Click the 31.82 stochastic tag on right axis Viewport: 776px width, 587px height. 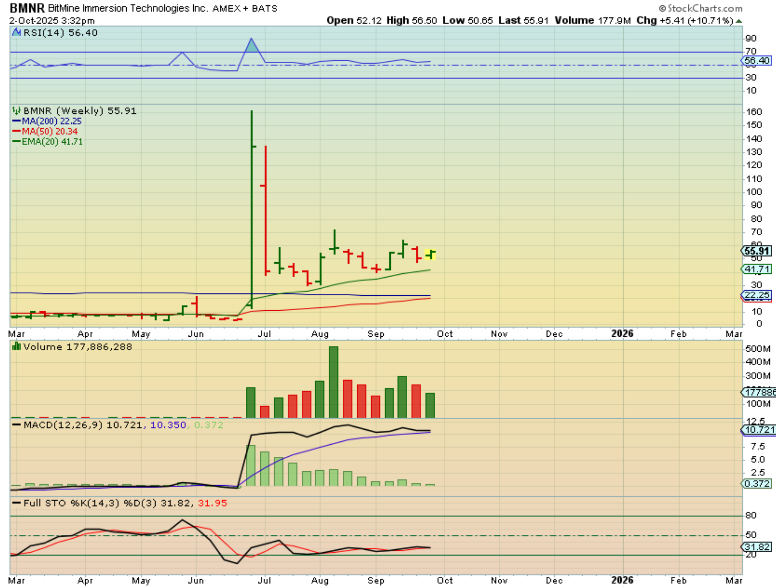pyautogui.click(x=756, y=547)
